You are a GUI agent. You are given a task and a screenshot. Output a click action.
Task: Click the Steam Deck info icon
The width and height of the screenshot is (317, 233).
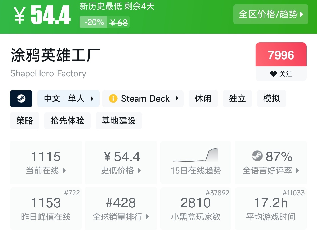[x=113, y=99]
